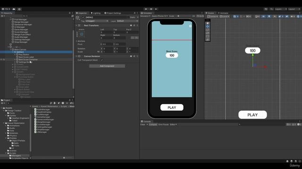The image size is (302, 169).
Task: Open Canvas Renderer component options menu
Action: point(137,56)
